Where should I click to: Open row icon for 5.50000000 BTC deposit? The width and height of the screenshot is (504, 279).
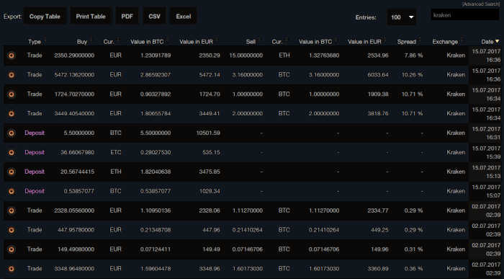[x=12, y=133]
